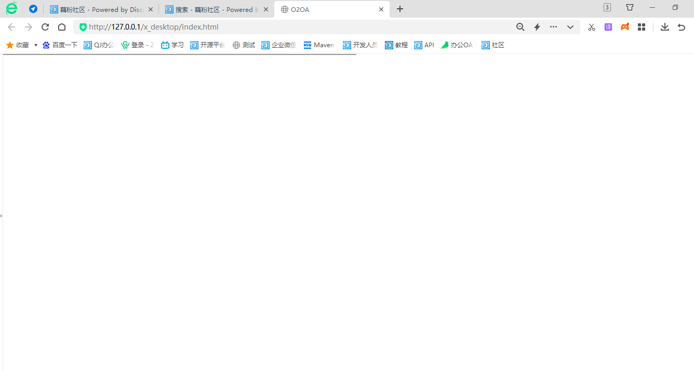Click the lightning speed mode icon
Viewport: 694px width, 370px height.
point(537,26)
